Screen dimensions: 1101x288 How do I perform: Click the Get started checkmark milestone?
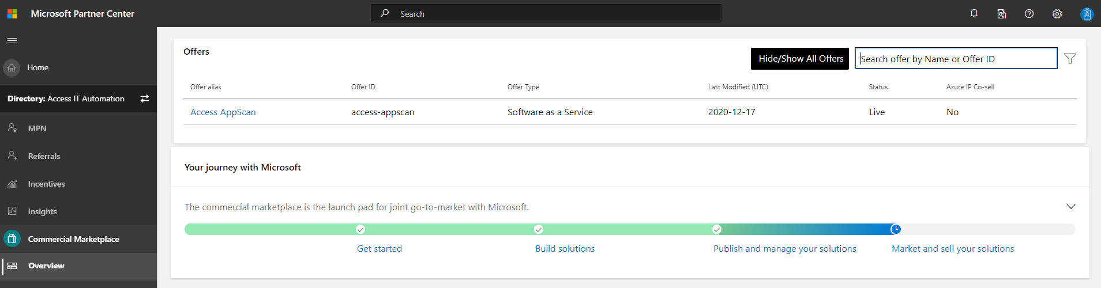[x=360, y=229]
